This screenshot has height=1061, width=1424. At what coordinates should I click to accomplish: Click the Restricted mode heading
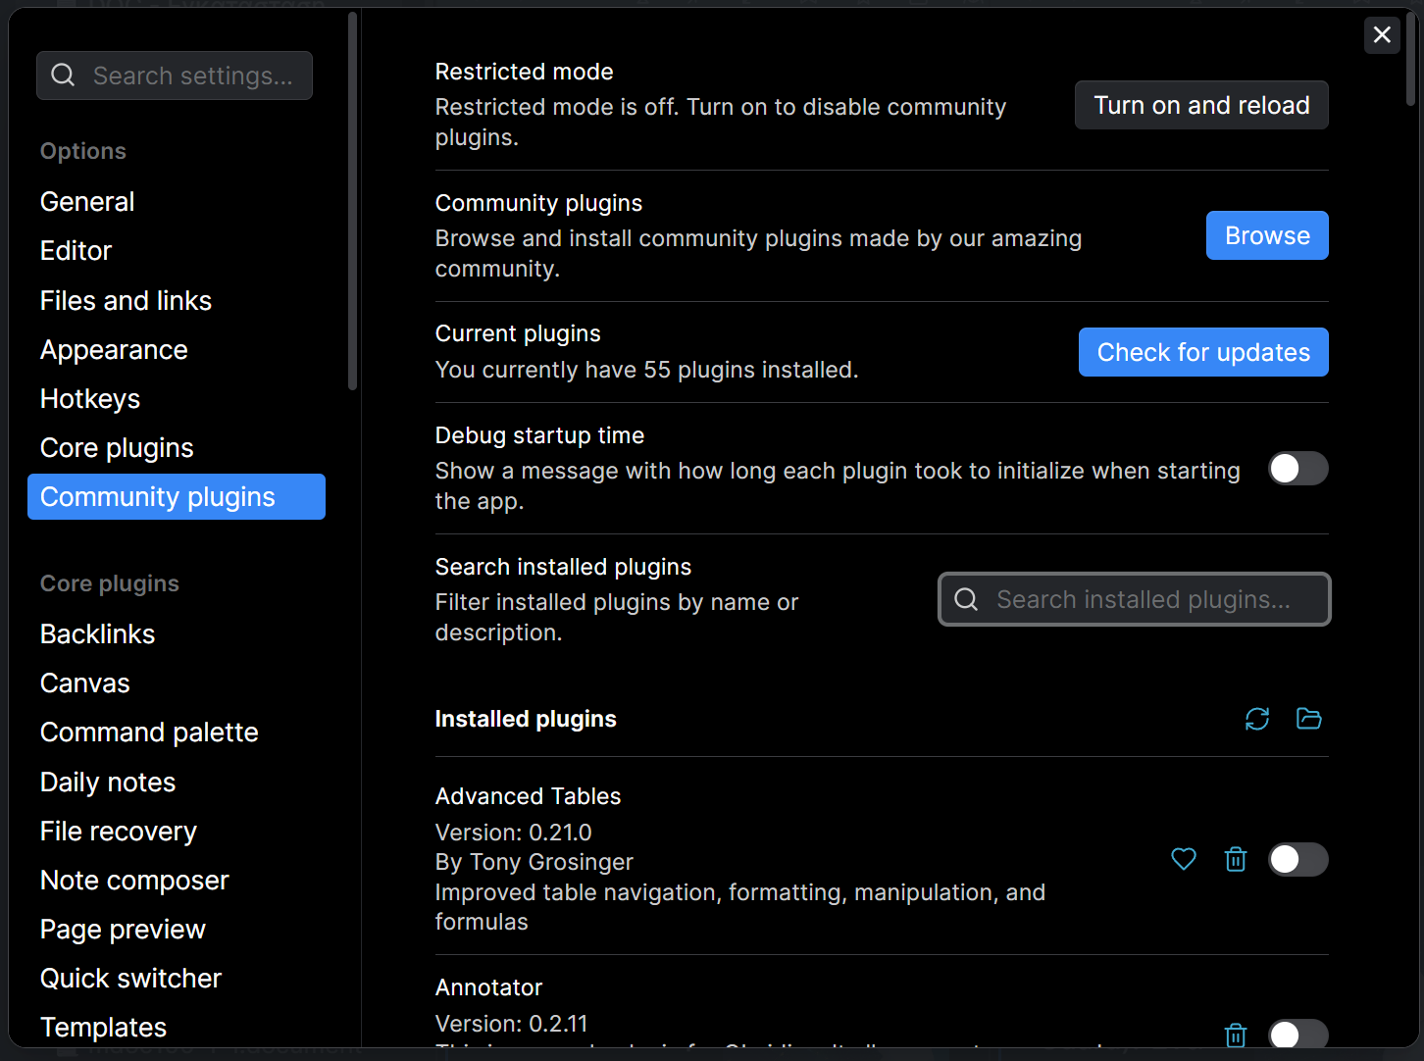point(524,72)
